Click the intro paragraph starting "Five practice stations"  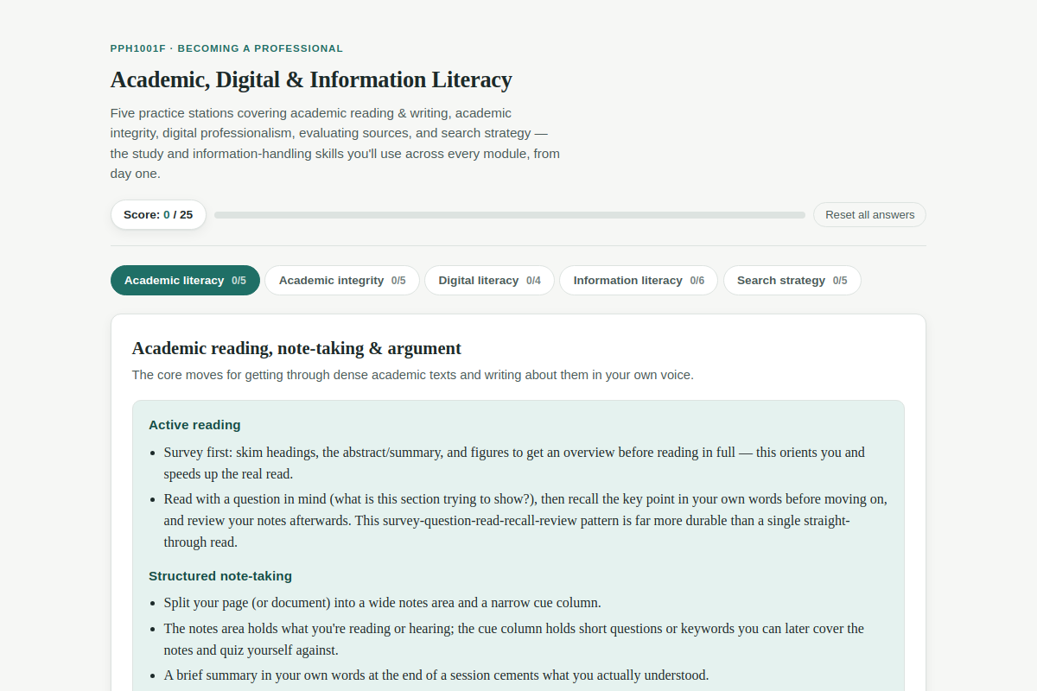[335, 143]
